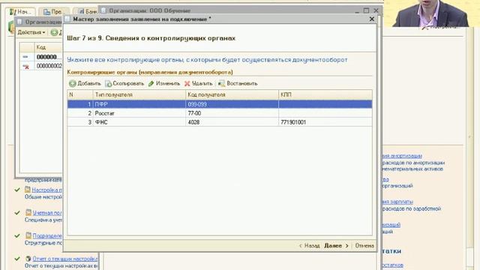Open the Учетная по... link in background
The width and height of the screenshot is (480, 270).
coord(47,213)
